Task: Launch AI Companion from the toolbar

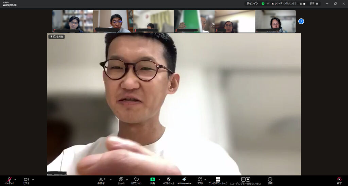Action: [184, 180]
